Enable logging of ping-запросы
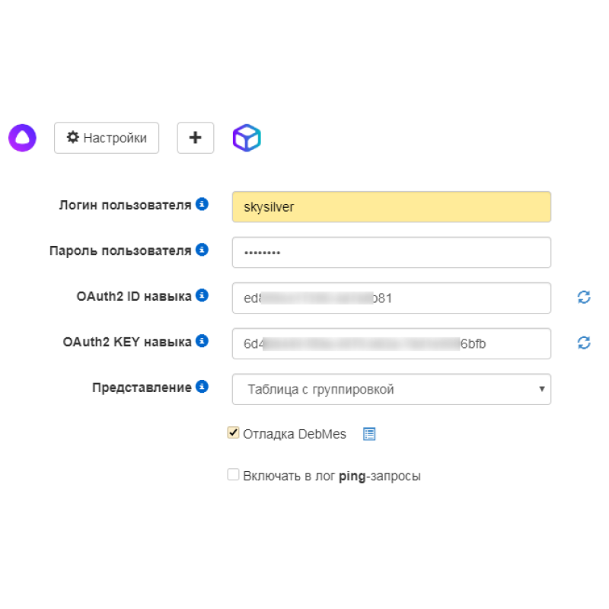609x609 pixels. 233,474
